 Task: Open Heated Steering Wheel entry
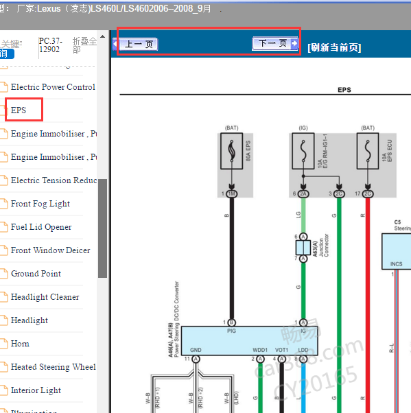[x=54, y=367]
